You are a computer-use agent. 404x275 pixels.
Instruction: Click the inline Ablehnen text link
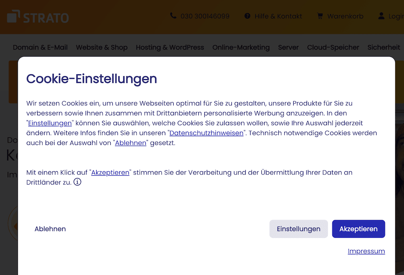(130, 143)
